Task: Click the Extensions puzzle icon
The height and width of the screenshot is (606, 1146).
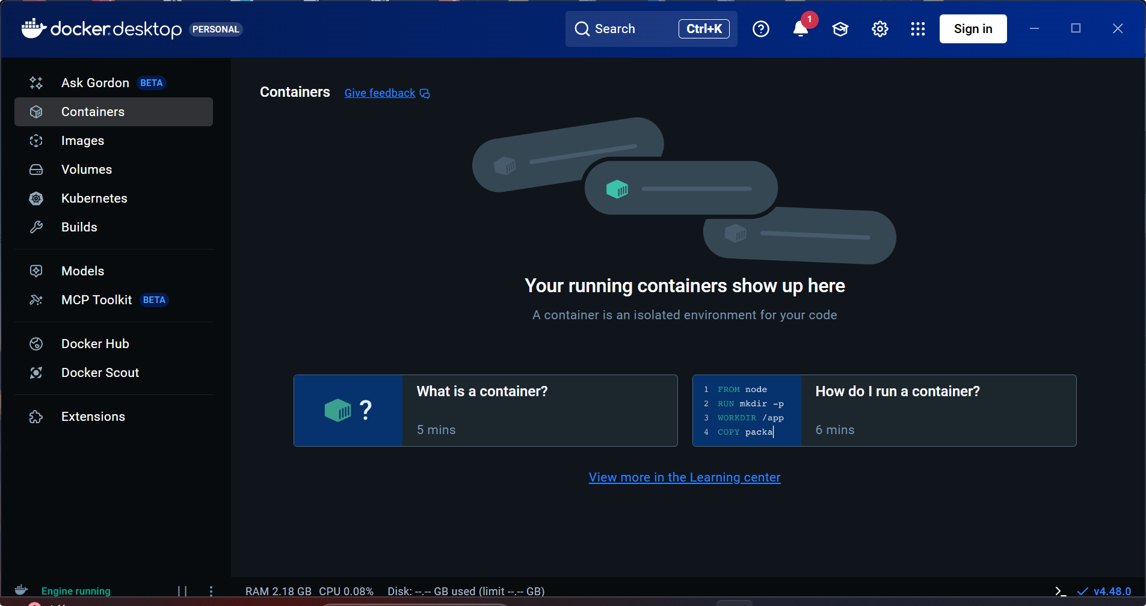Action: click(36, 417)
